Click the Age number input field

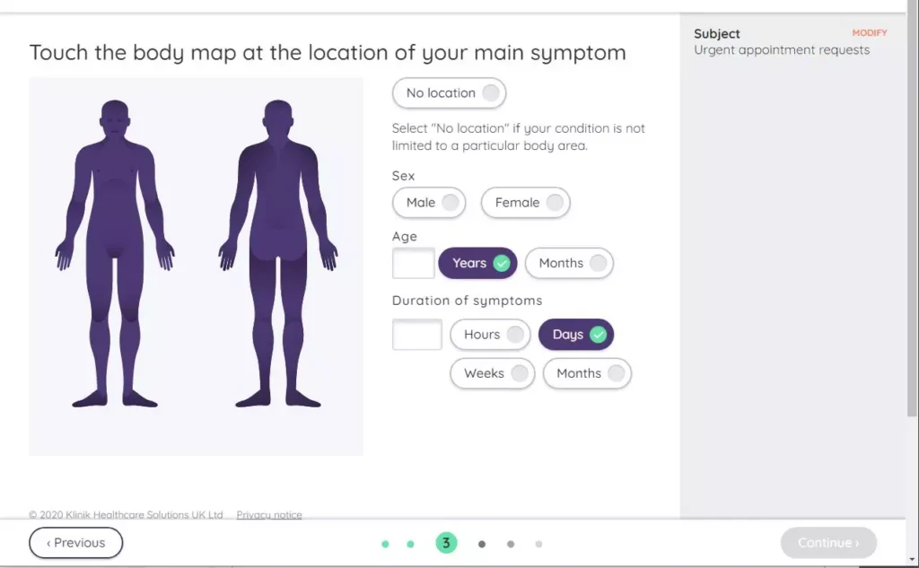[414, 263]
